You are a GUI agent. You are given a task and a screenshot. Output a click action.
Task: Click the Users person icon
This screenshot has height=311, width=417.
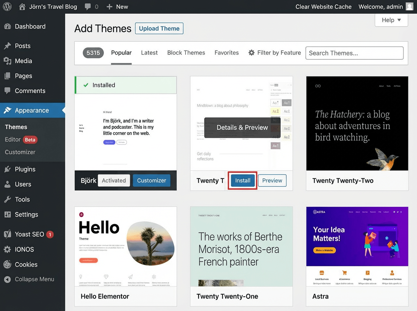tap(7, 184)
